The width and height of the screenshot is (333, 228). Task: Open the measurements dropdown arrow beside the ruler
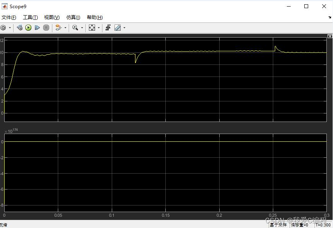point(124,28)
